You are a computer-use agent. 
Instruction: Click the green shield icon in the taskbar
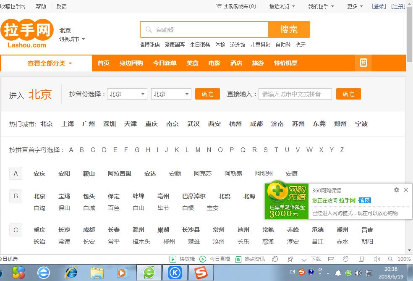[x=149, y=272]
